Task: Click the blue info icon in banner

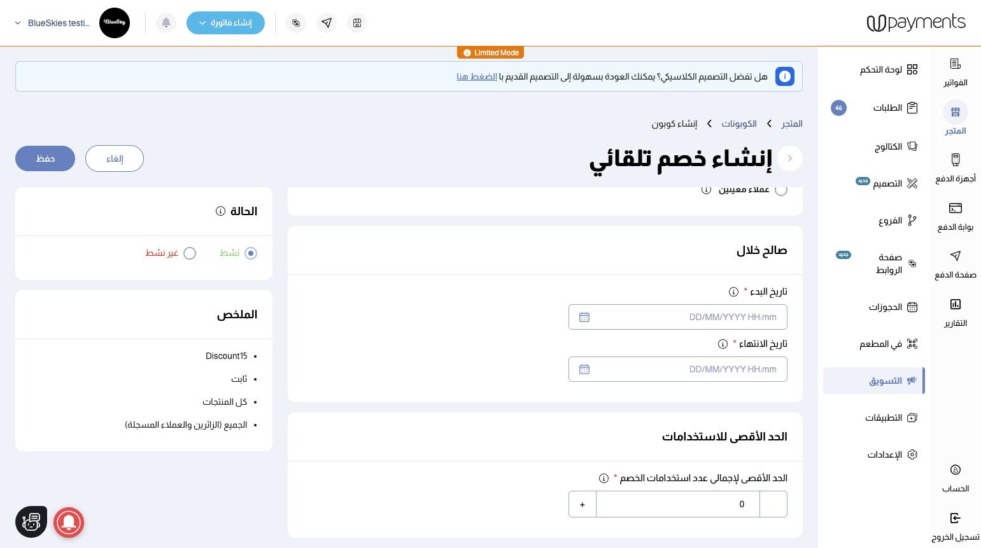Action: pos(785,76)
